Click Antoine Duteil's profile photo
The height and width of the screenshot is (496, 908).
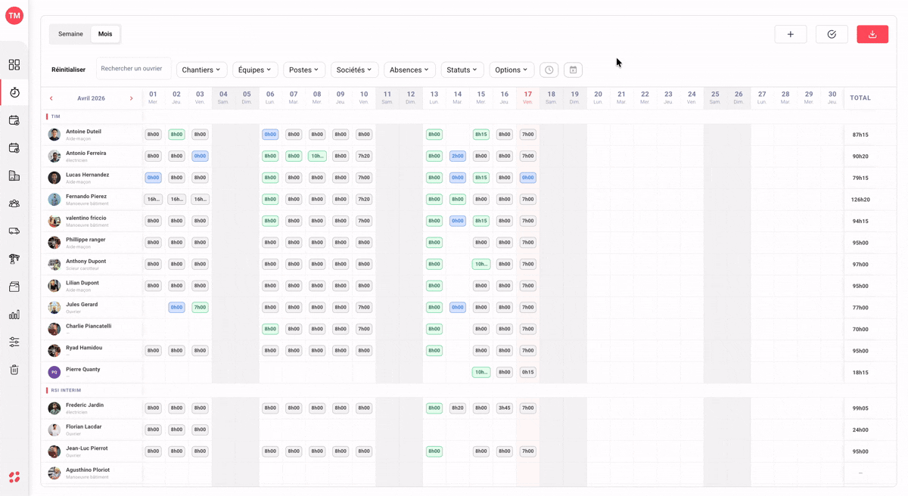54,135
